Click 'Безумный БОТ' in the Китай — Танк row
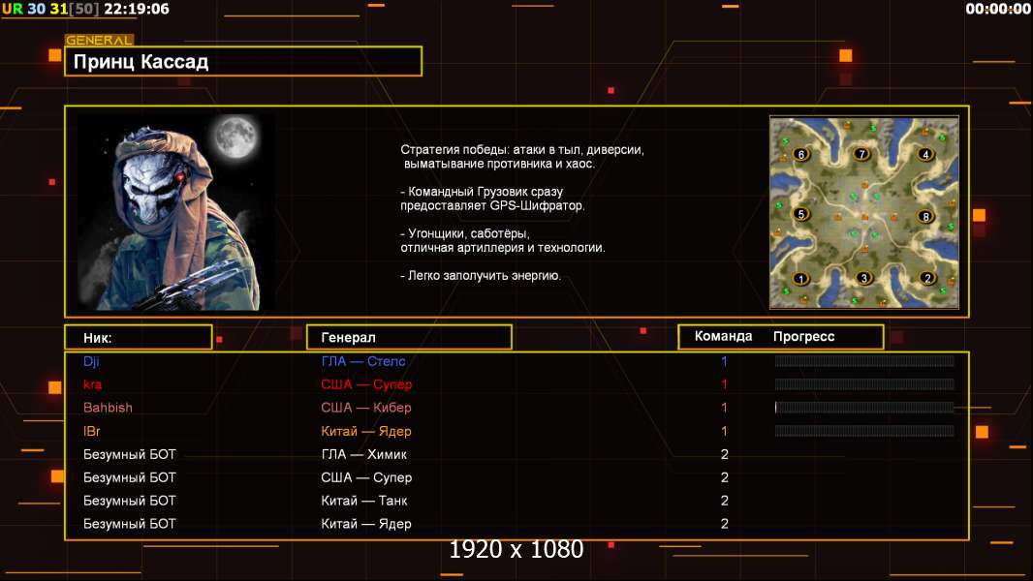The width and height of the screenshot is (1033, 581). coord(129,500)
